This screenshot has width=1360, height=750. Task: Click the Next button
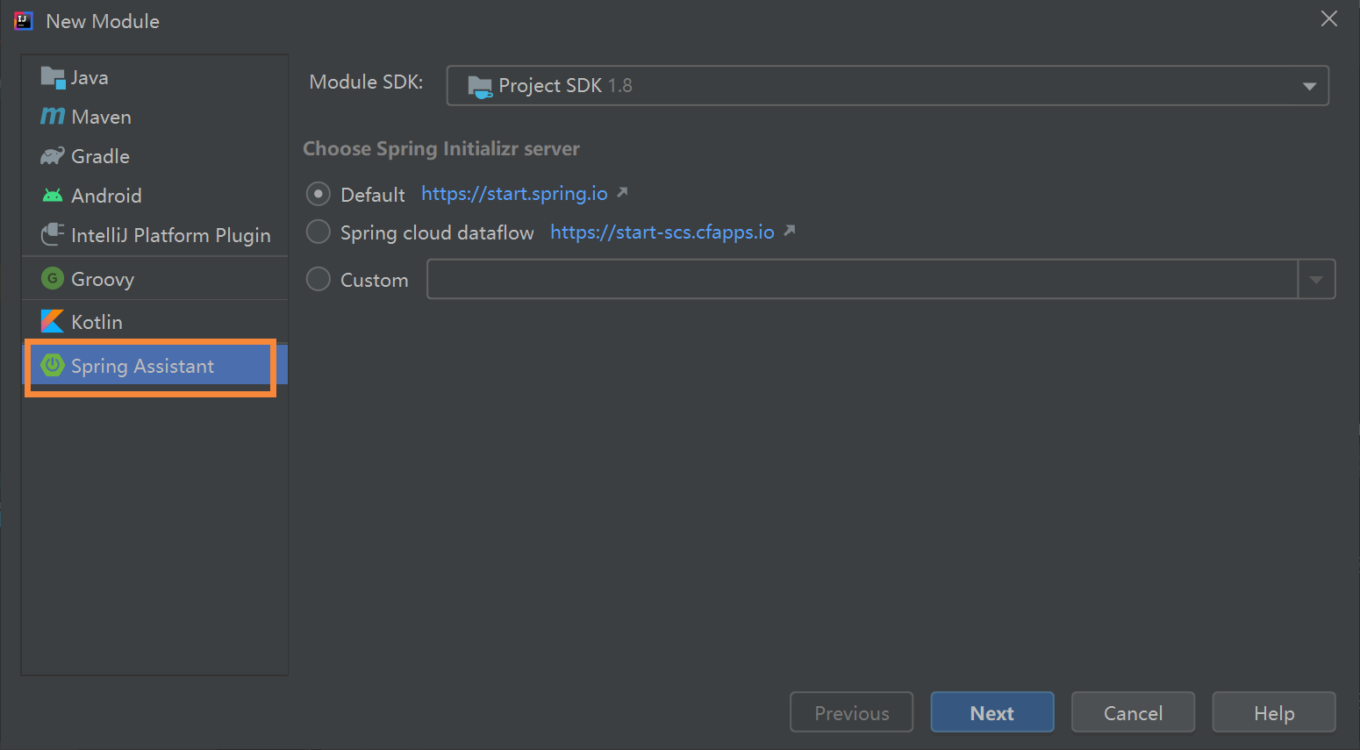[x=992, y=712]
